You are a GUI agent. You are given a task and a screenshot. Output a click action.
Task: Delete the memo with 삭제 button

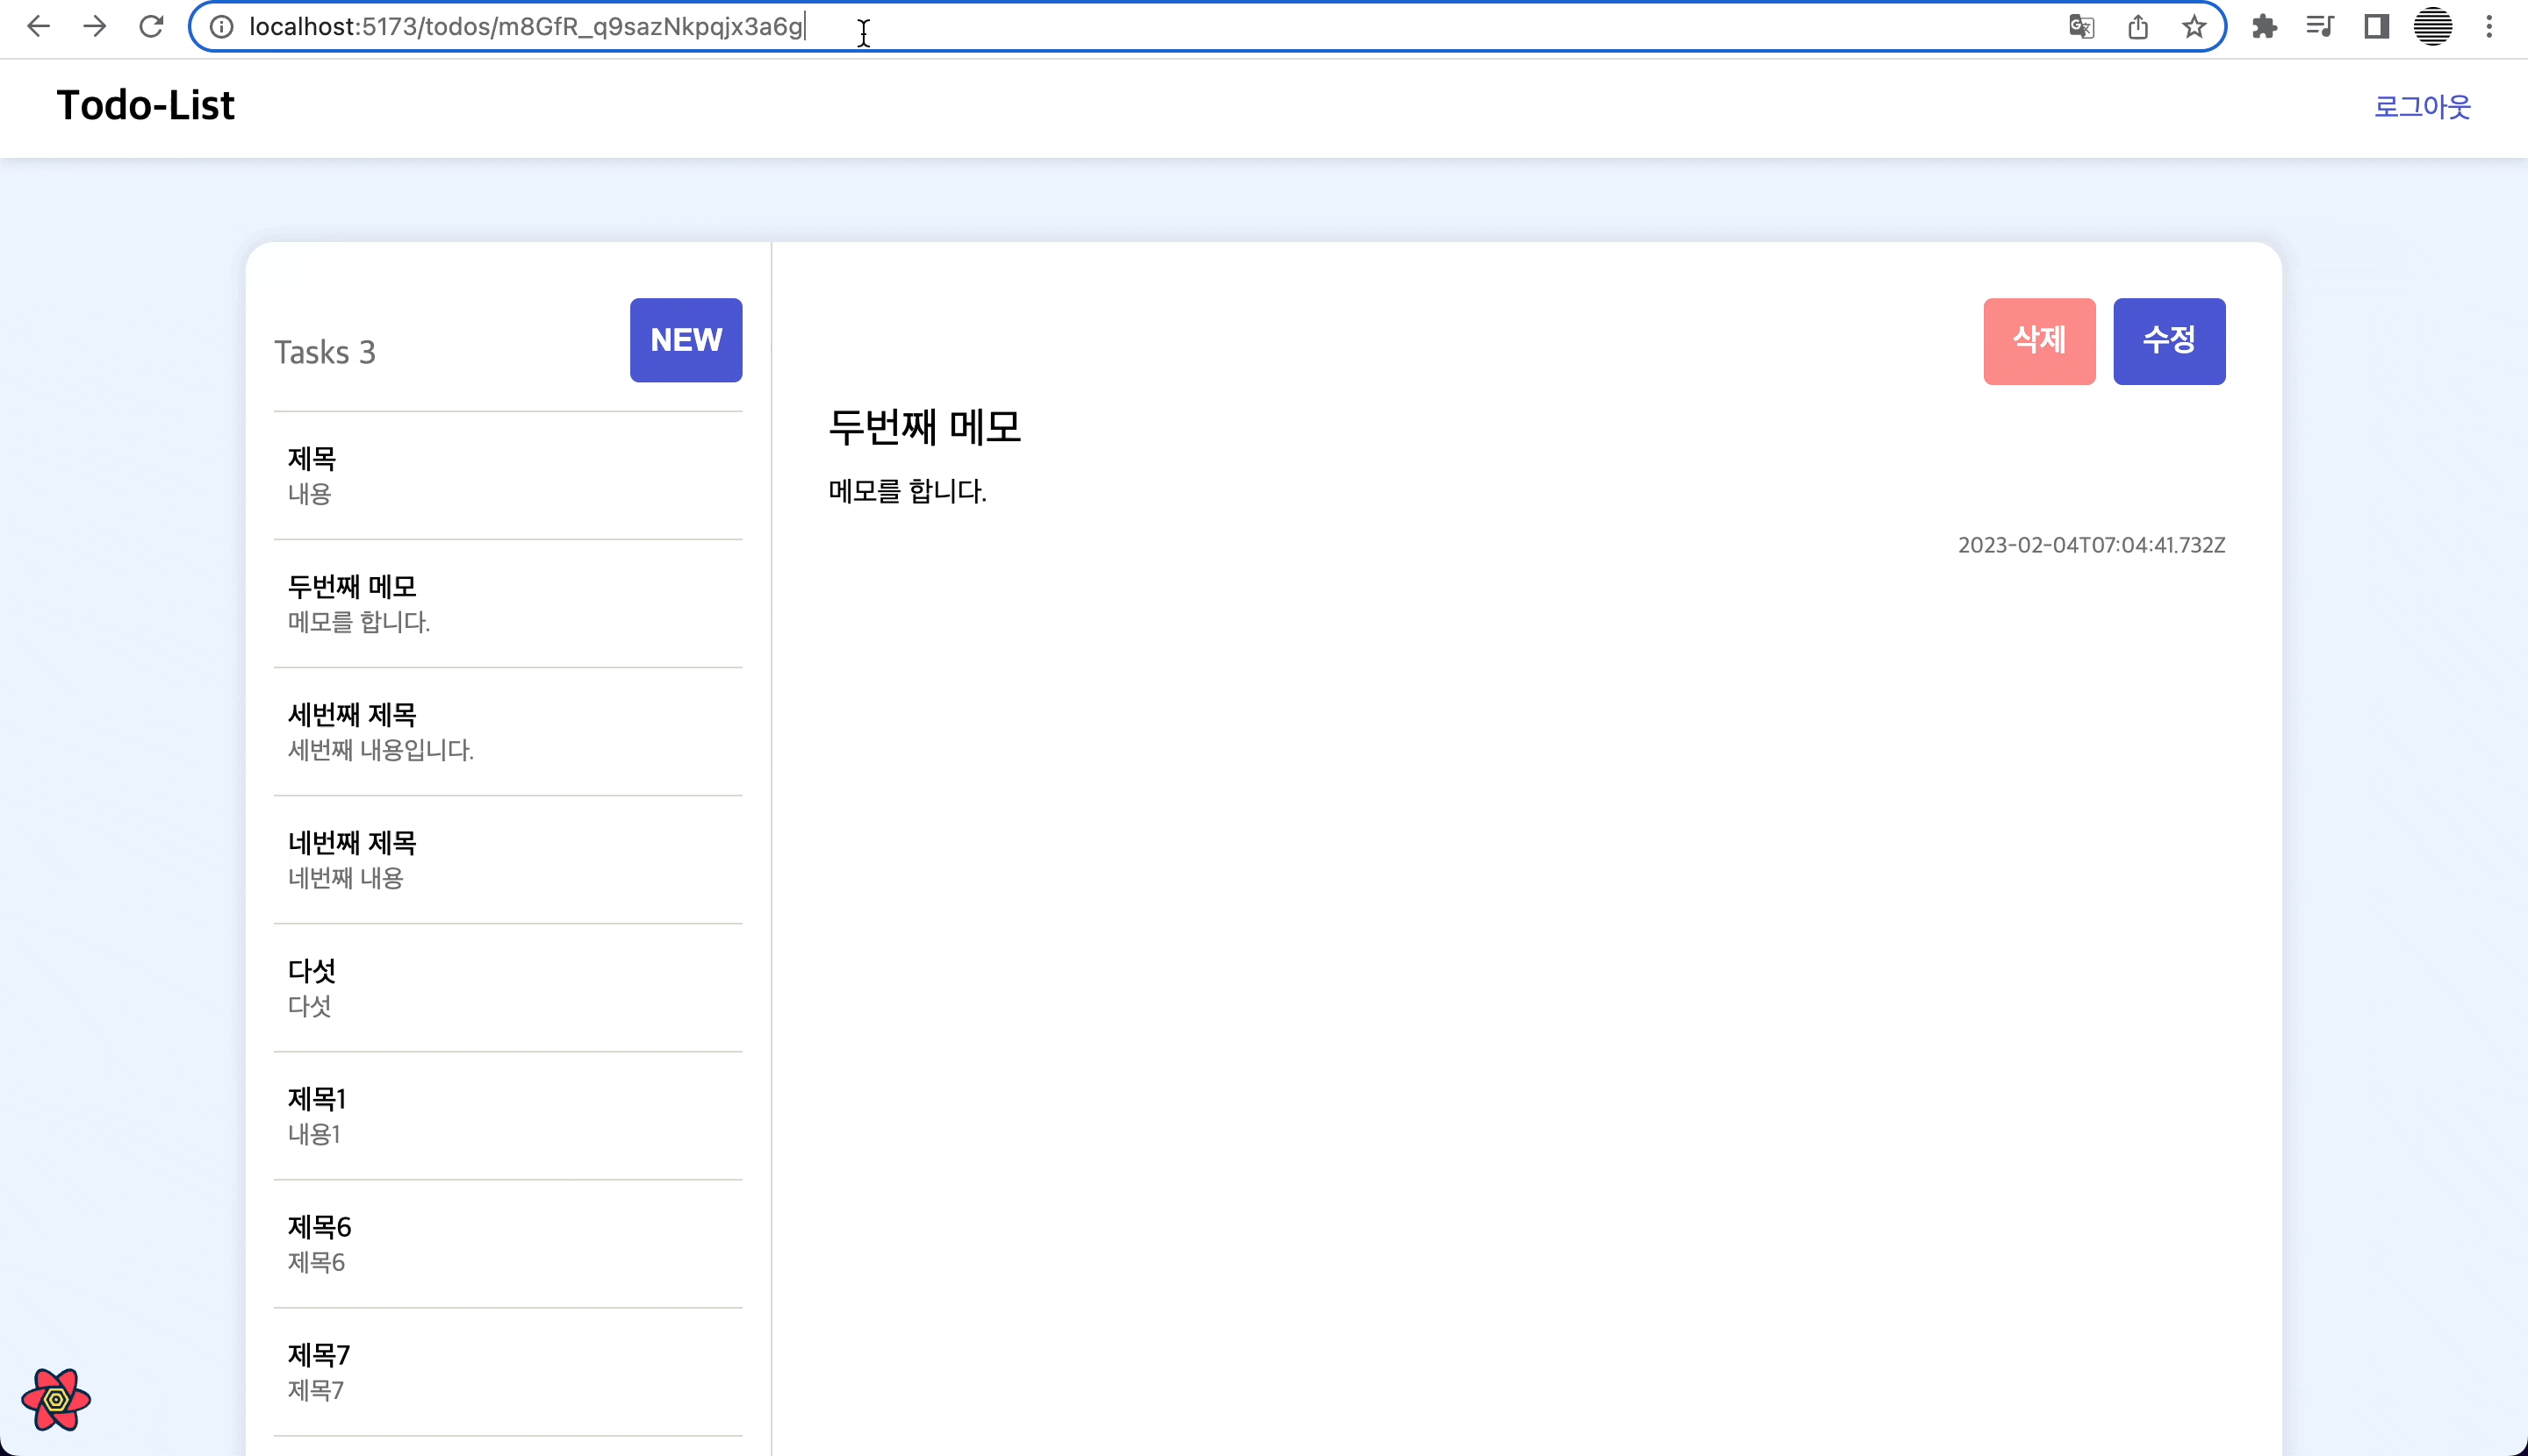coord(2038,341)
